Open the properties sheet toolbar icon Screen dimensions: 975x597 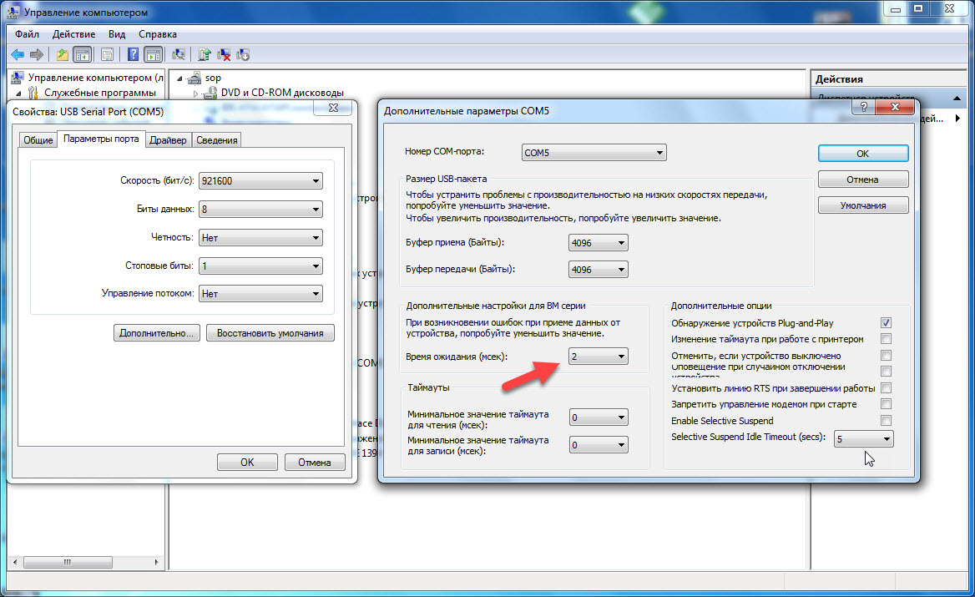107,55
